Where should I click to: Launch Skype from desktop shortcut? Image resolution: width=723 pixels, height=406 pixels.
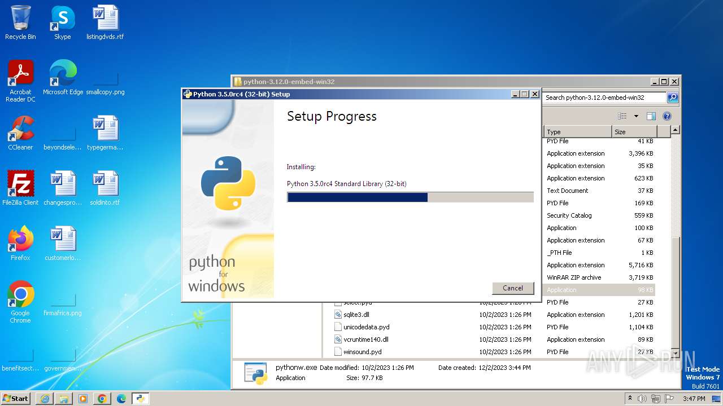pyautogui.click(x=63, y=23)
